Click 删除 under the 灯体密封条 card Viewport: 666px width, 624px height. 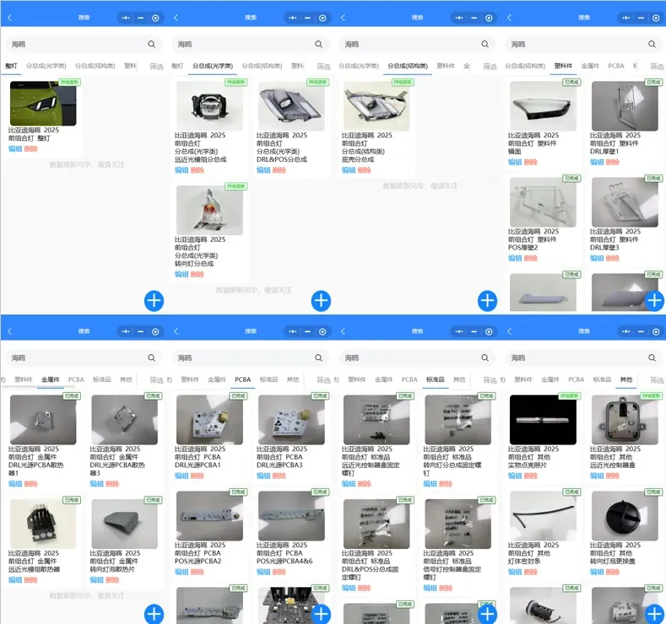coord(531,572)
